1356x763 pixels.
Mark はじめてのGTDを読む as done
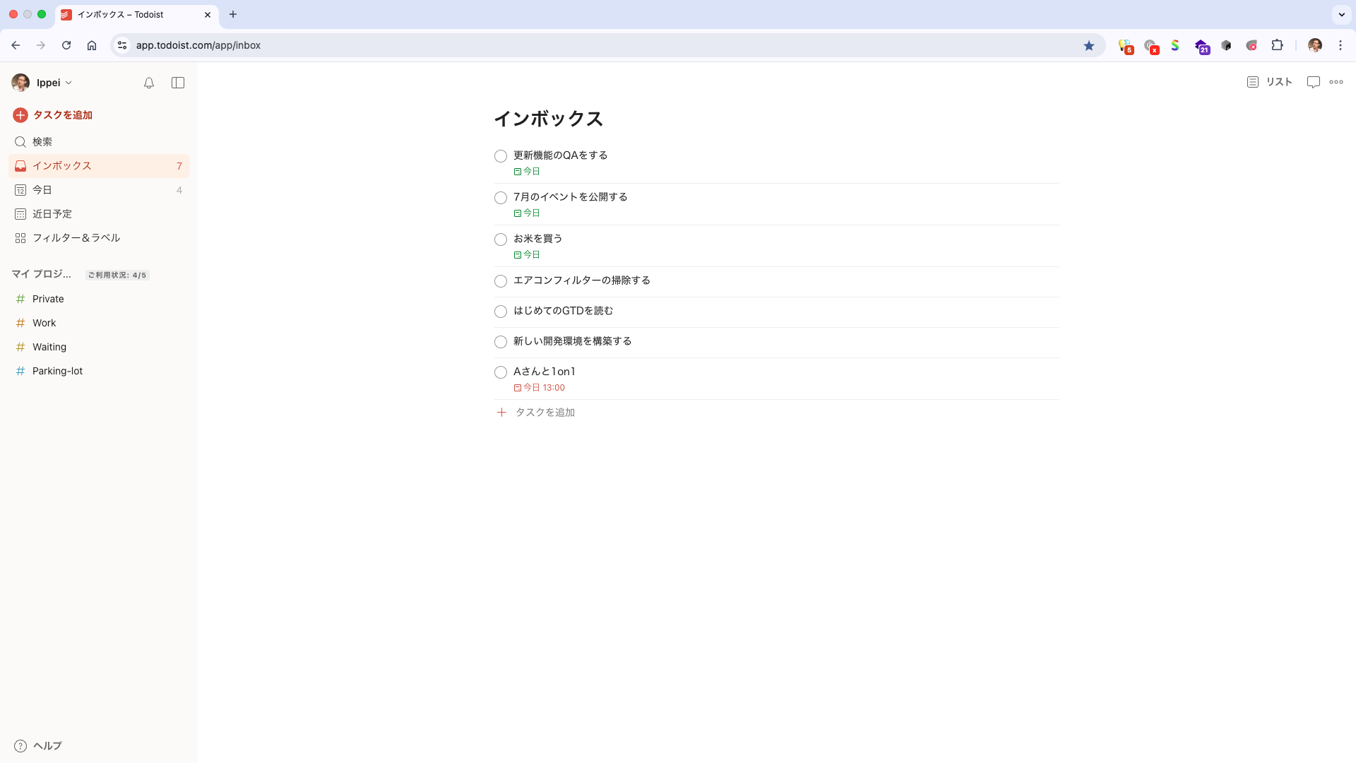point(501,312)
